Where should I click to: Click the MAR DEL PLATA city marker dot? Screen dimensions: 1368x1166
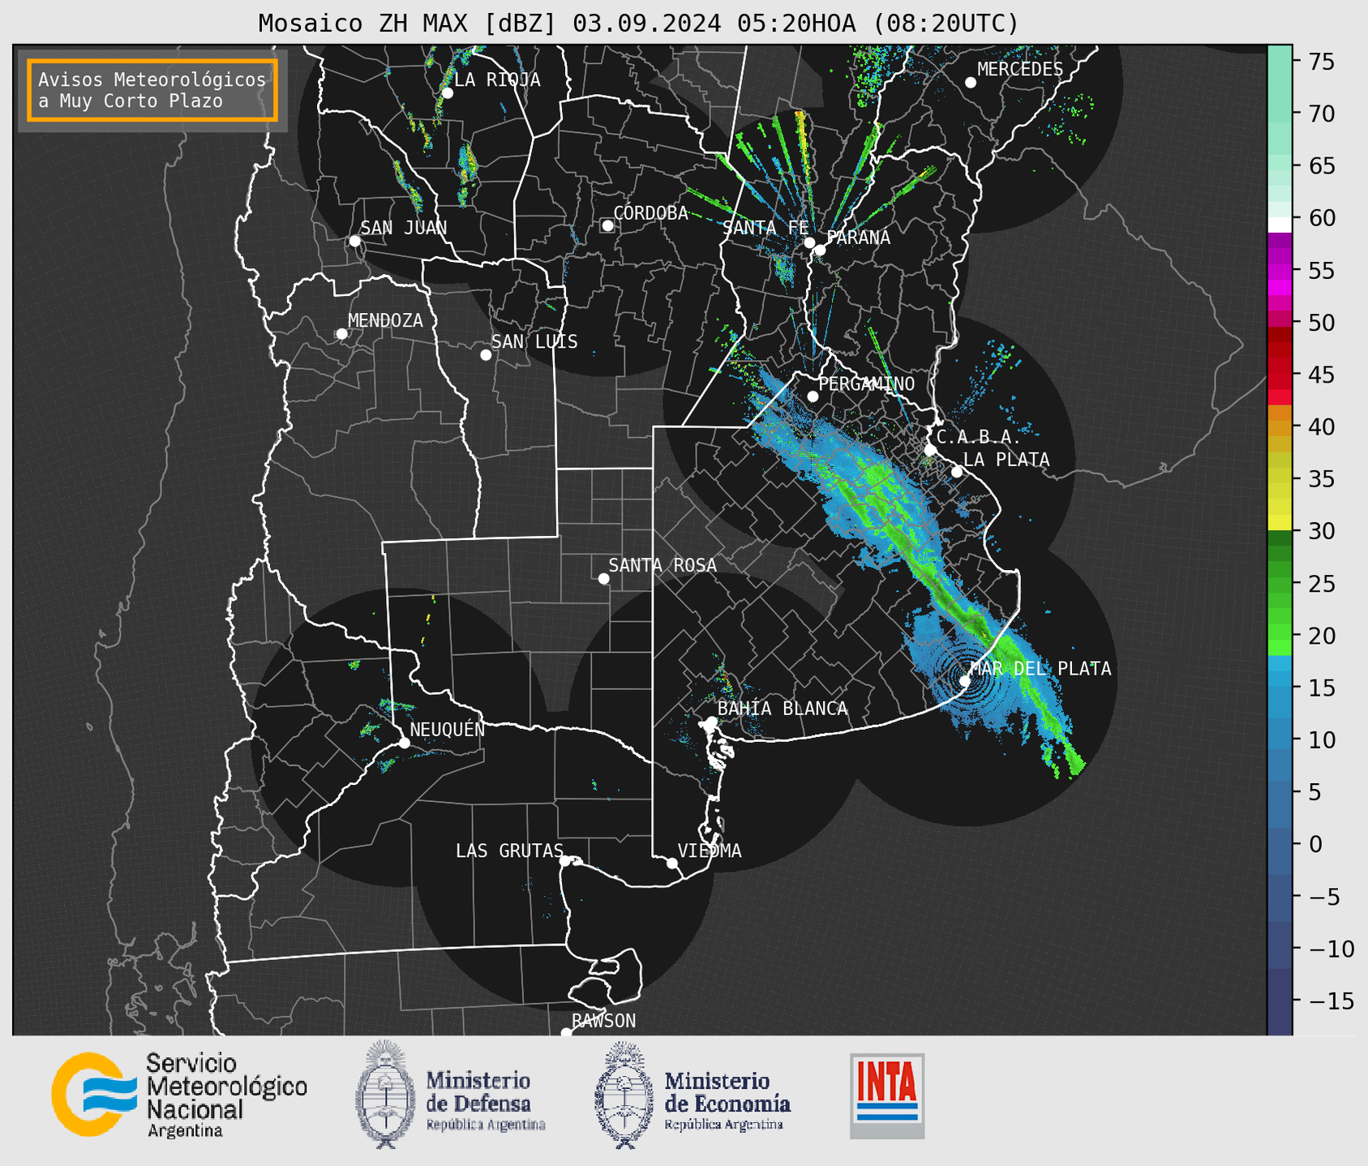(x=965, y=681)
